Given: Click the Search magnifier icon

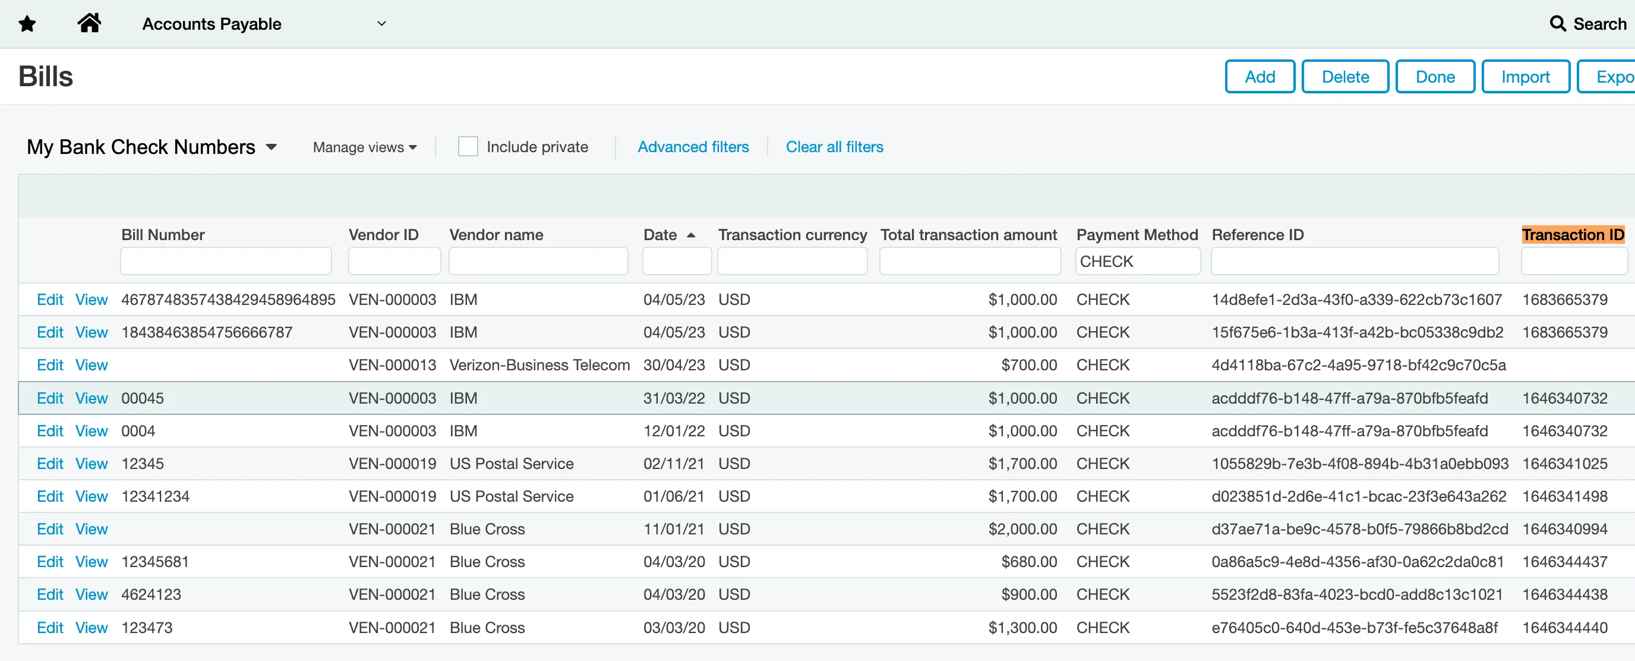Looking at the screenshot, I should tap(1557, 24).
